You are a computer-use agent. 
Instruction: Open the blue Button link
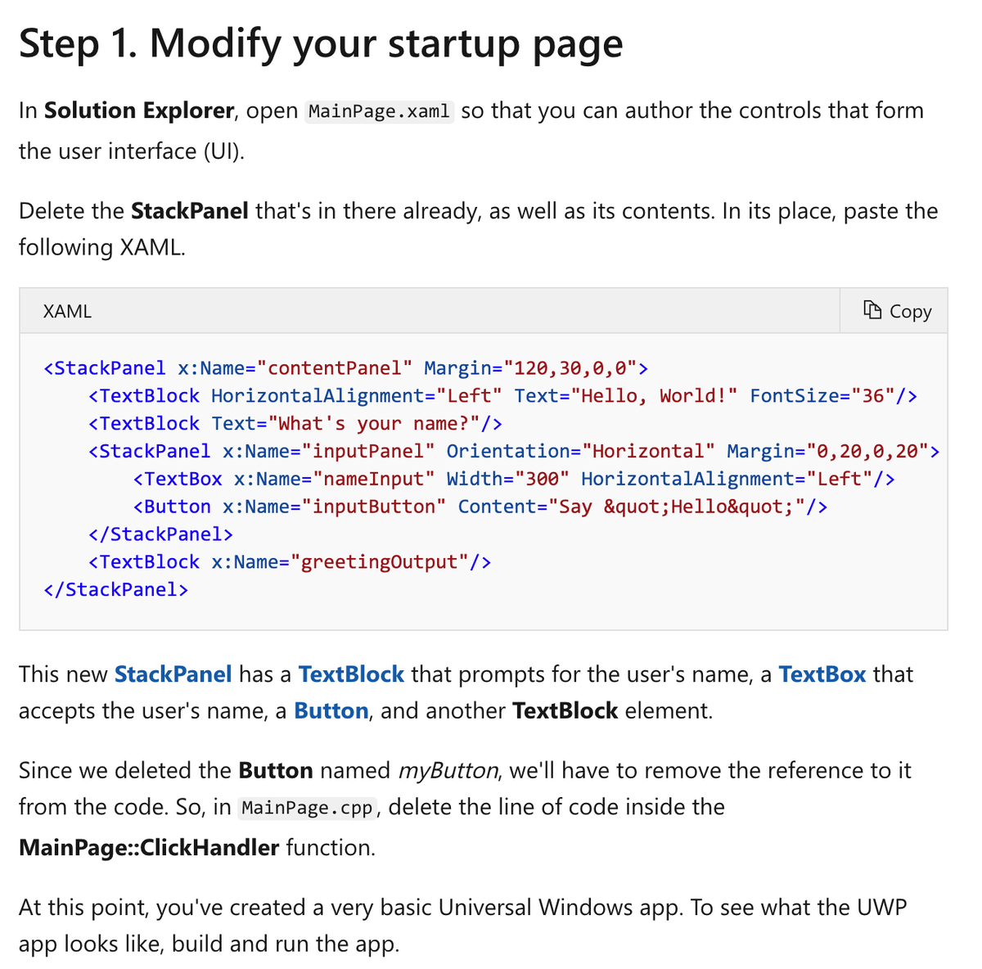coord(331,710)
